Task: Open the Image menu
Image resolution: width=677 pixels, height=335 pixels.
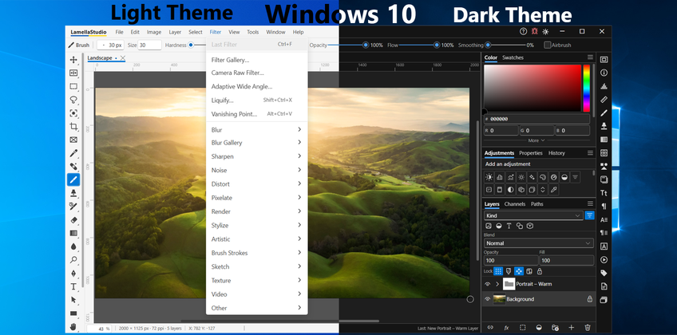Action: point(154,32)
